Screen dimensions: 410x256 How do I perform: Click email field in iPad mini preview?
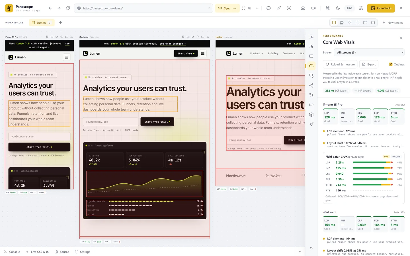pyautogui.click(x=111, y=122)
